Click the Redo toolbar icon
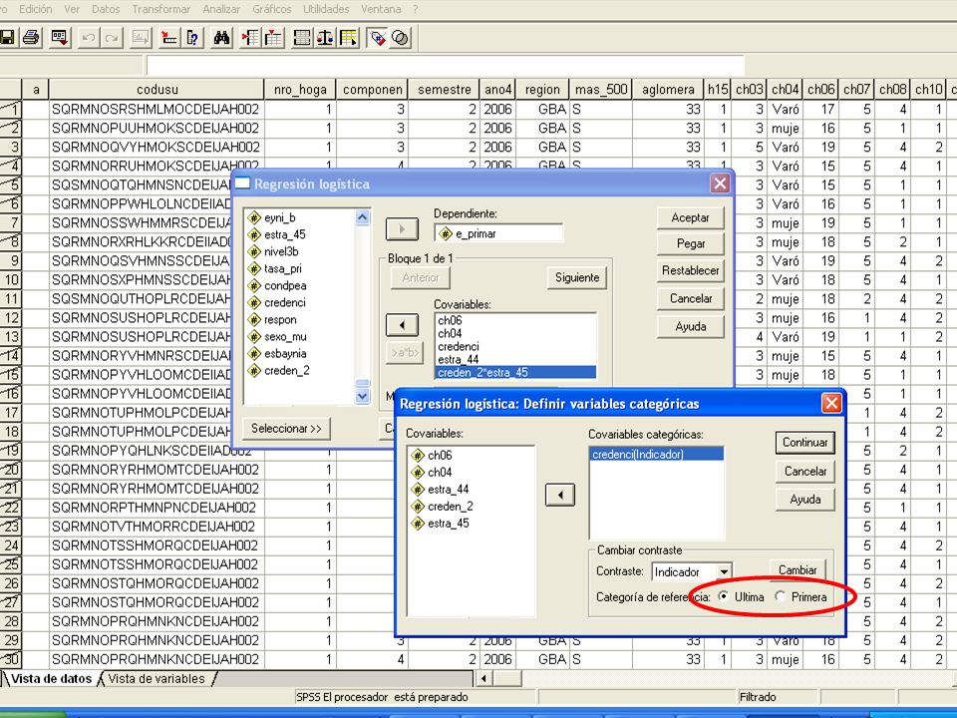The width and height of the screenshot is (957, 718). [x=112, y=38]
